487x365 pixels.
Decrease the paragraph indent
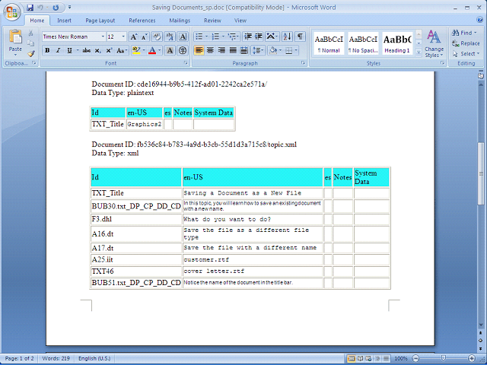tap(248, 36)
